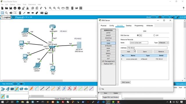Screen dimensions: 186x104
Task: Select End Devices category icon
Action: click(7, 89)
